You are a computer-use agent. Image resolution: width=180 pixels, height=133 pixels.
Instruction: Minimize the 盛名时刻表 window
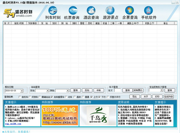coord(173,2)
